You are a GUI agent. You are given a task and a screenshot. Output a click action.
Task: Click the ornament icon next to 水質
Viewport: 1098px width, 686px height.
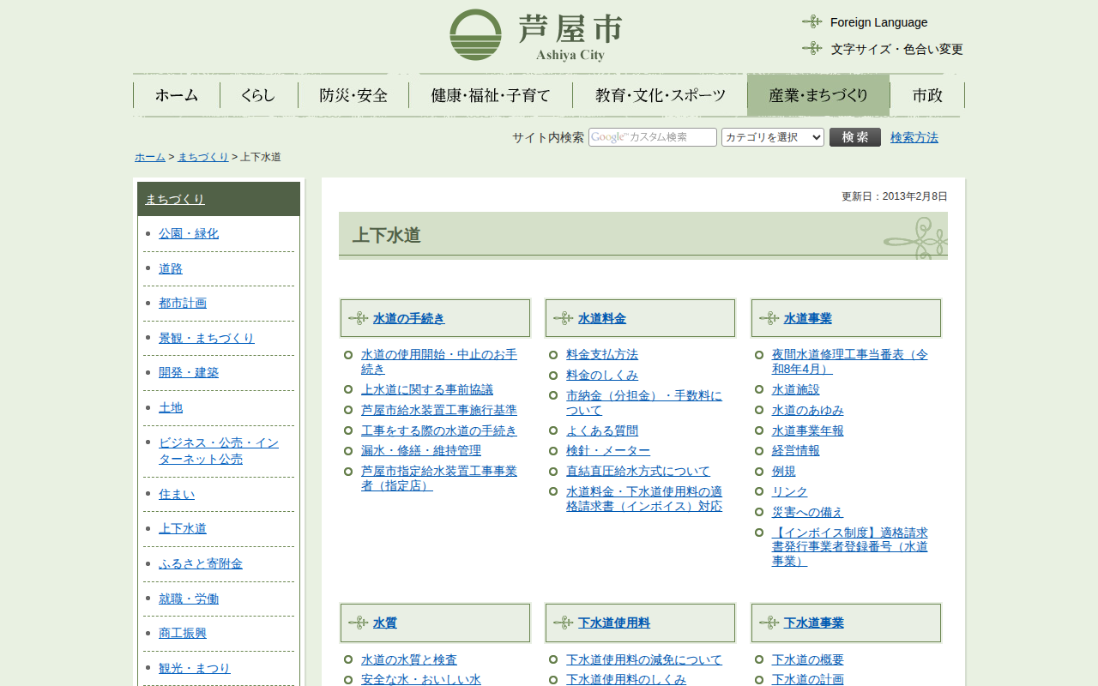(x=358, y=623)
